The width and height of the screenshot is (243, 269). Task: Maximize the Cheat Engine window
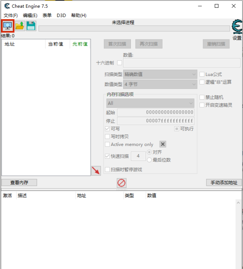(217, 6)
